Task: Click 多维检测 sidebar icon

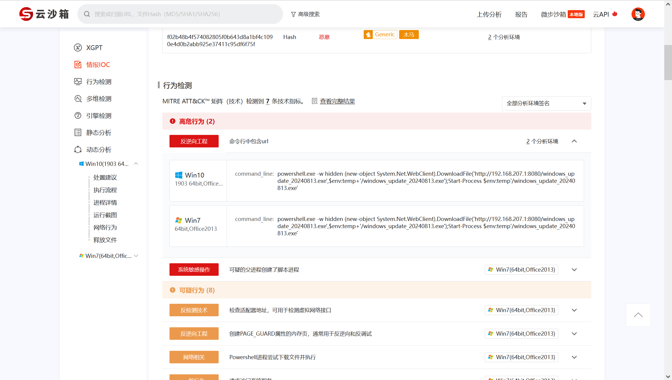Action: pyautogui.click(x=78, y=99)
